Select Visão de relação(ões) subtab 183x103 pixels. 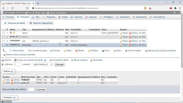pyautogui.click(x=41, y=23)
